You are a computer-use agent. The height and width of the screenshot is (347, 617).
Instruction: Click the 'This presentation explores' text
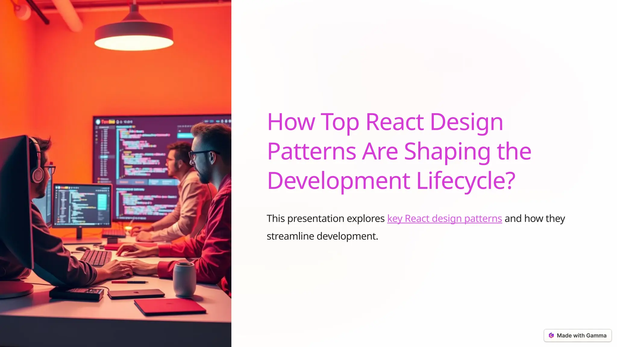click(326, 218)
